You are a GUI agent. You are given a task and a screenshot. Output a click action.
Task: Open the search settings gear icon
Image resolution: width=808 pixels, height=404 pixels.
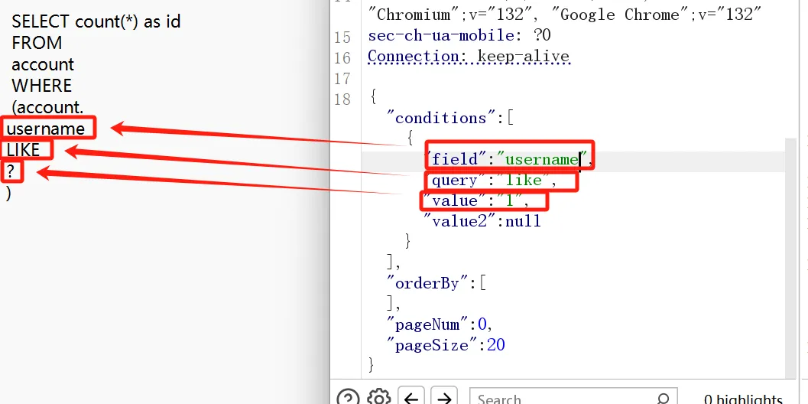tap(379, 398)
